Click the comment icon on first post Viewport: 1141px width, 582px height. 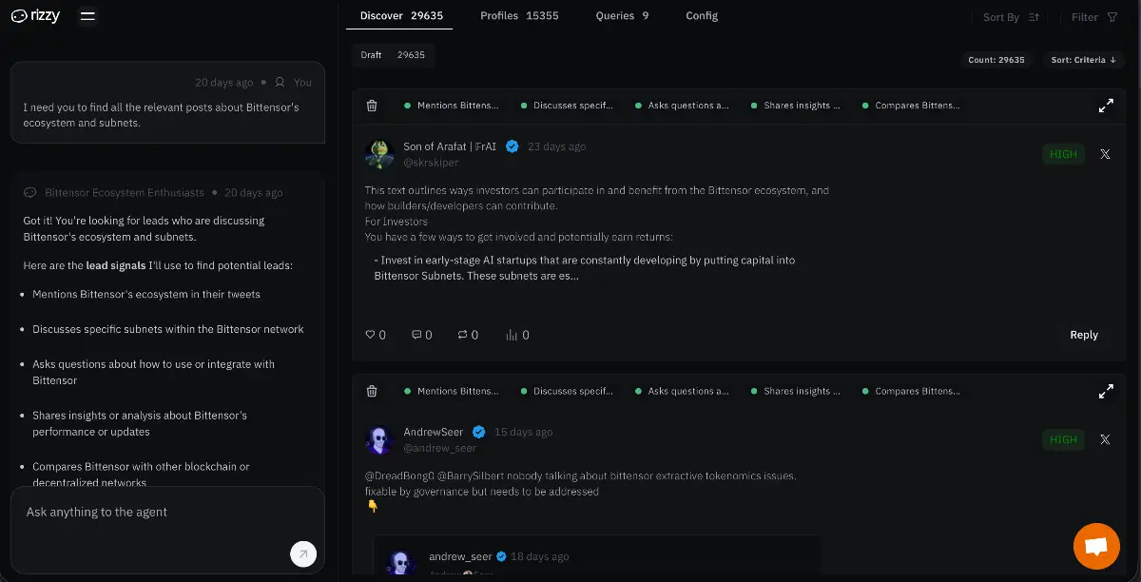pyautogui.click(x=416, y=335)
